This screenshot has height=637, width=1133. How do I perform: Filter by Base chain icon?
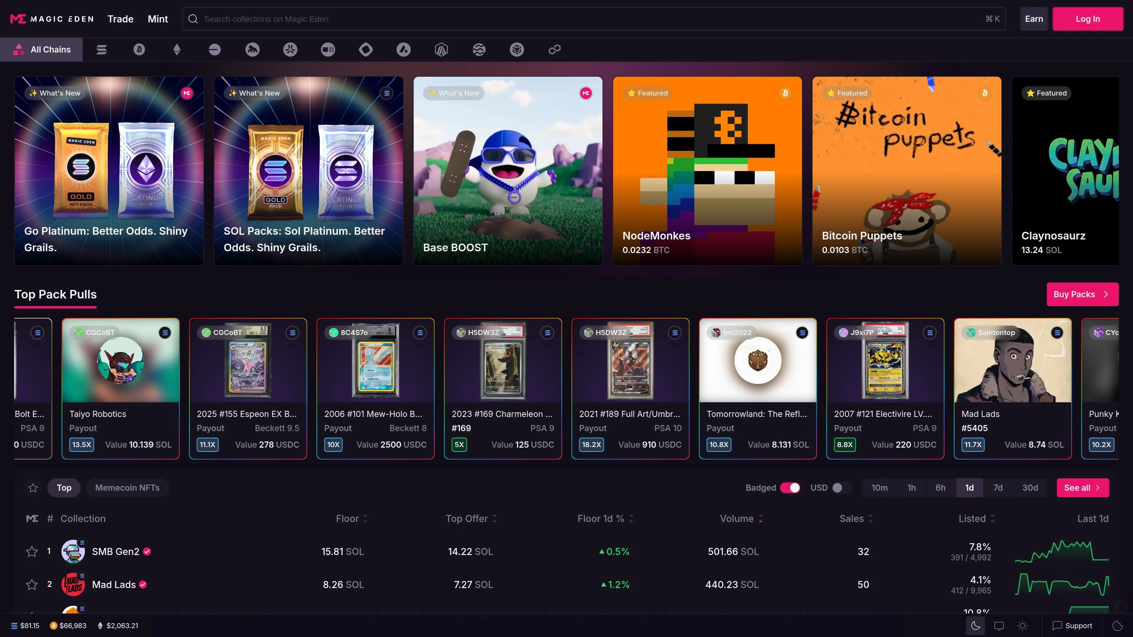pyautogui.click(x=215, y=50)
